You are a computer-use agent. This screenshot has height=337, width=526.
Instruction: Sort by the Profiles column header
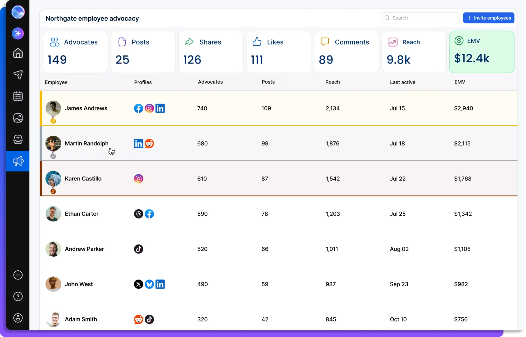click(x=143, y=82)
